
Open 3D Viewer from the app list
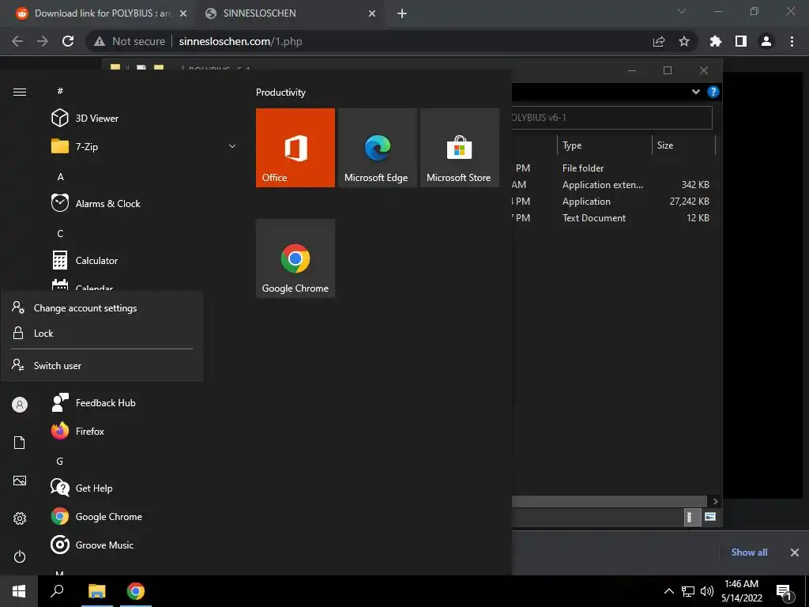[96, 119]
